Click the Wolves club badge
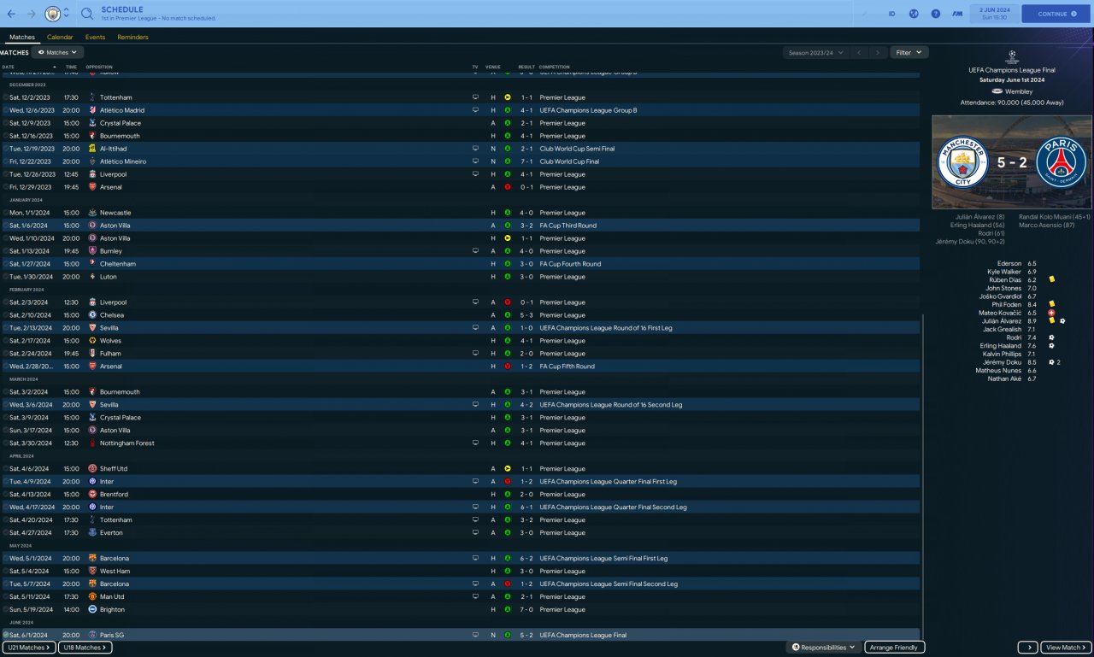Viewport: 1094px width, 657px height. (x=92, y=341)
